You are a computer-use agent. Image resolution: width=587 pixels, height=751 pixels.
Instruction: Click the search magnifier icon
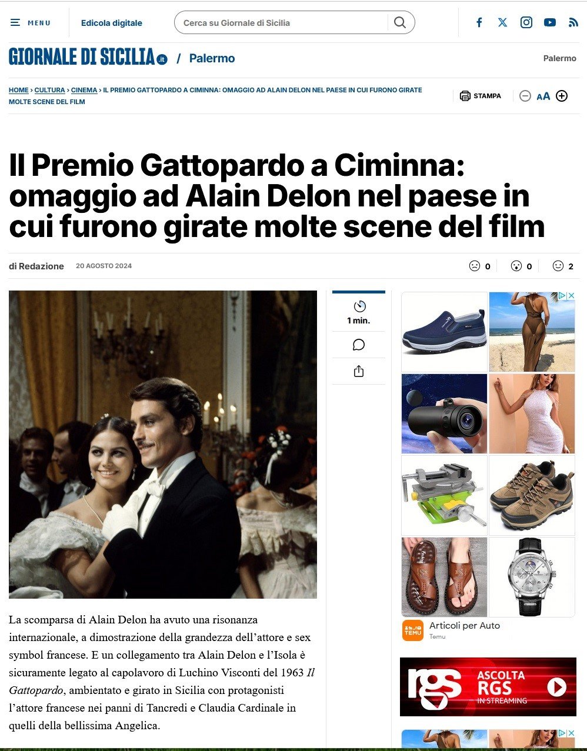tap(400, 22)
